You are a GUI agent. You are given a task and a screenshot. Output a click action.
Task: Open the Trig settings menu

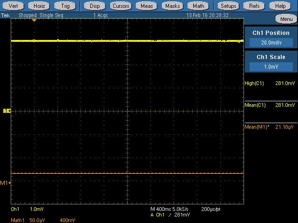[x=66, y=6]
